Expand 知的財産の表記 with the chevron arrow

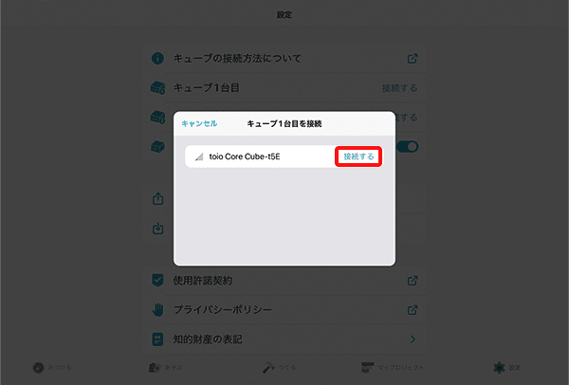[x=413, y=339]
